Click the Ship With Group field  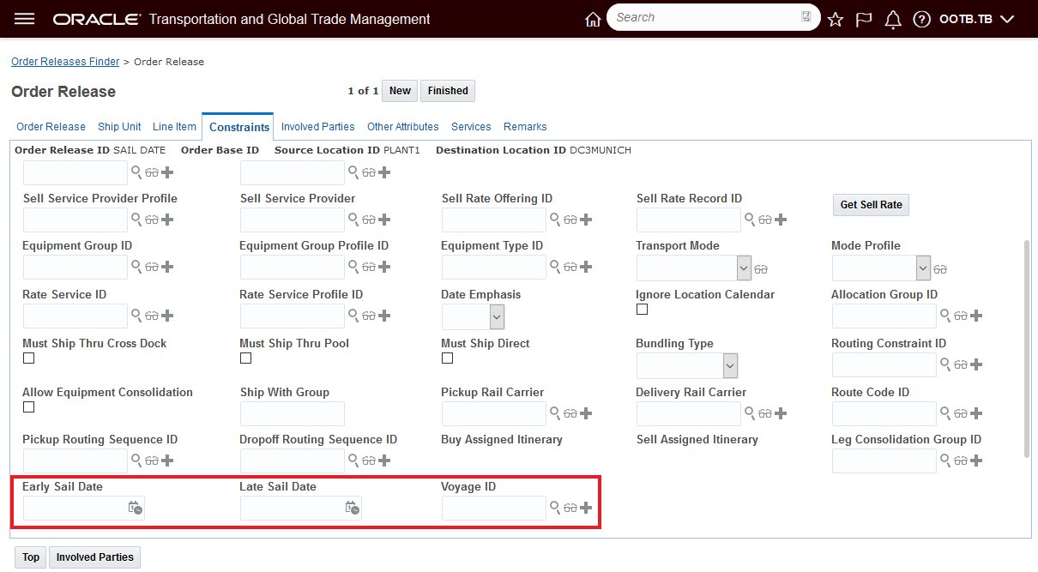(292, 413)
